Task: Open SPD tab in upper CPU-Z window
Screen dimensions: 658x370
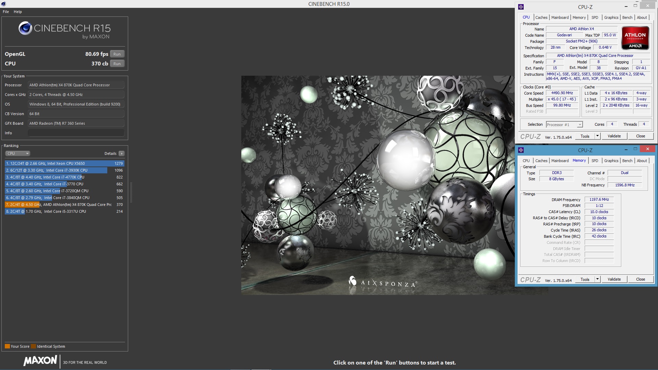Action: coord(595,17)
